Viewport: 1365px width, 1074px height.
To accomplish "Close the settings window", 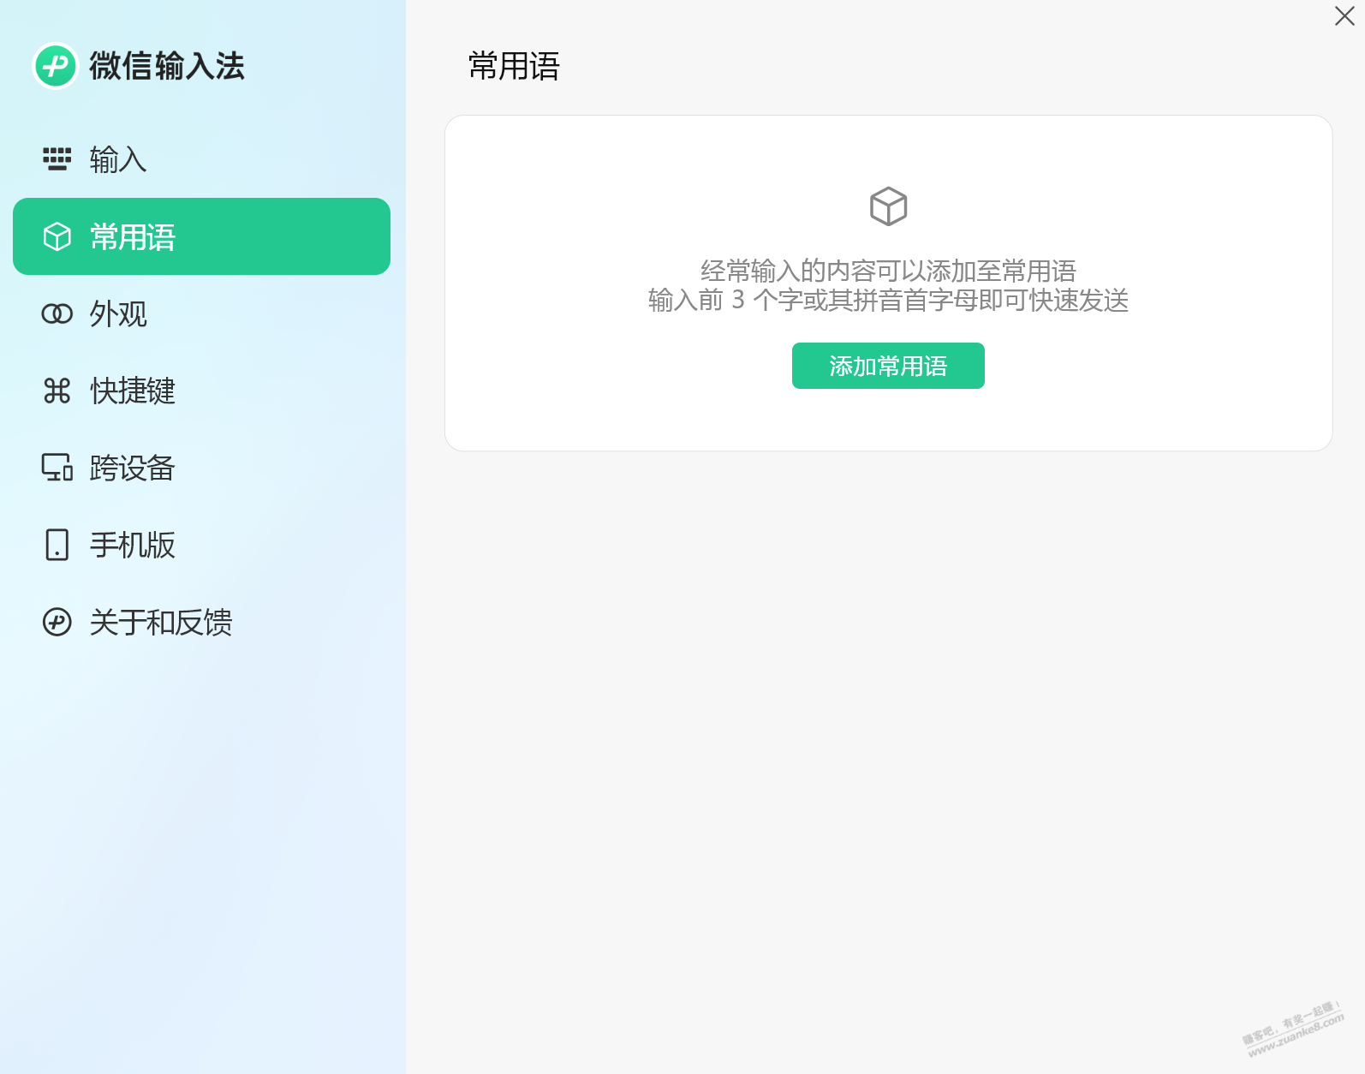I will pos(1344,16).
